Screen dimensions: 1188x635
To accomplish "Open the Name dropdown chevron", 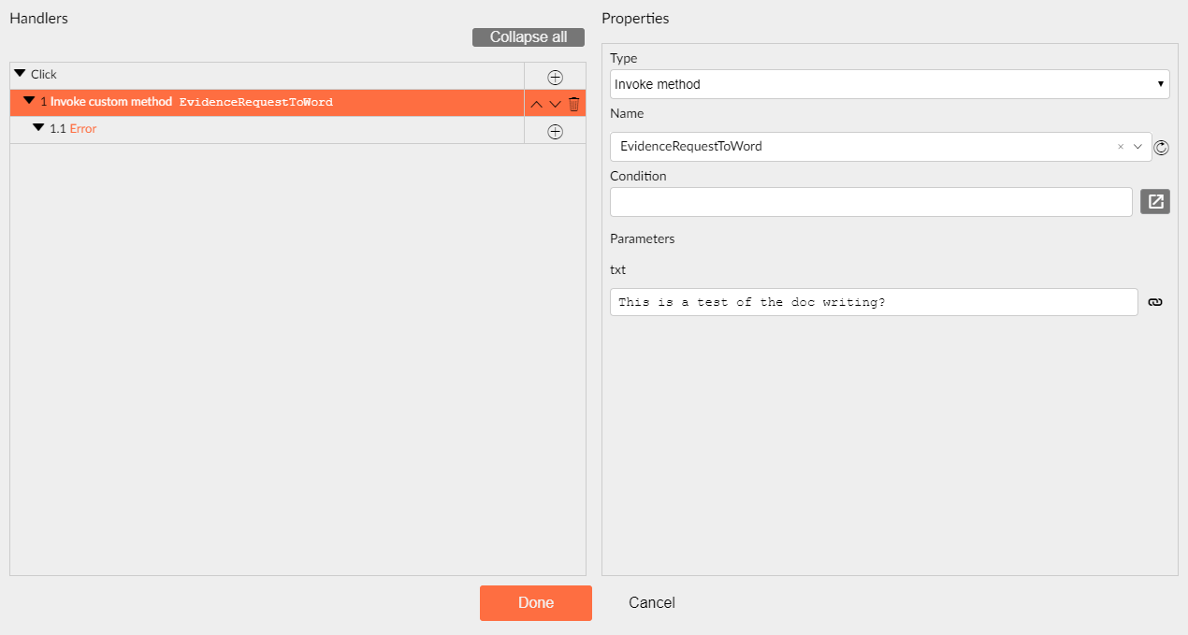I will click(1138, 147).
